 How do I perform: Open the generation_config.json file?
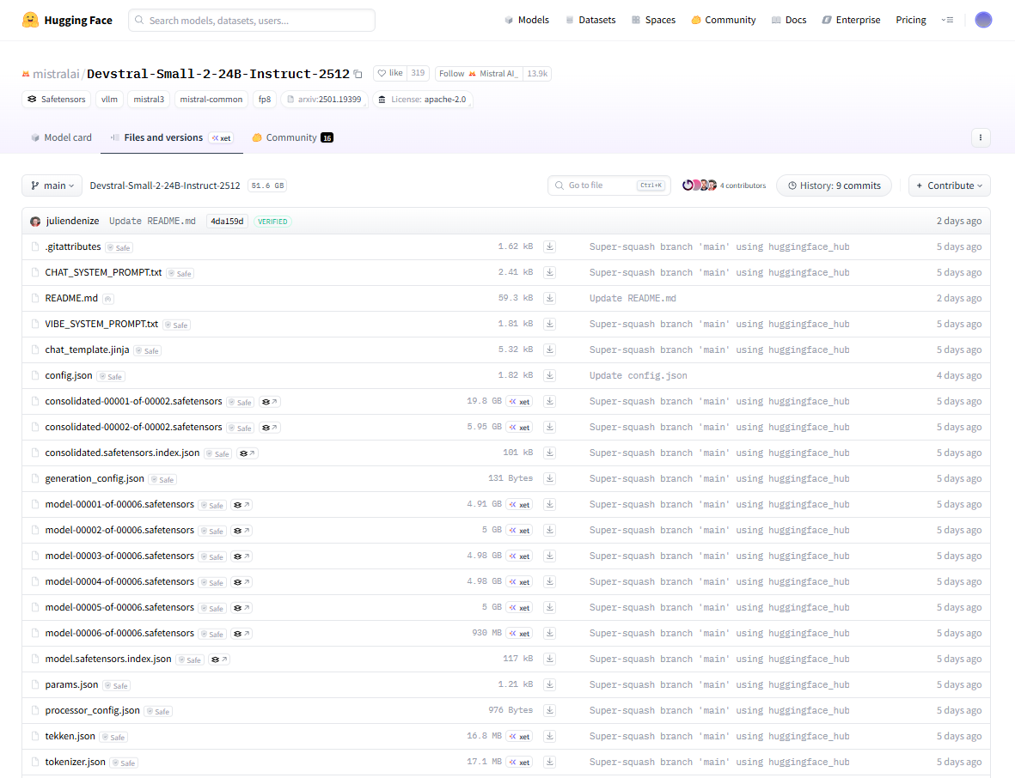point(95,478)
